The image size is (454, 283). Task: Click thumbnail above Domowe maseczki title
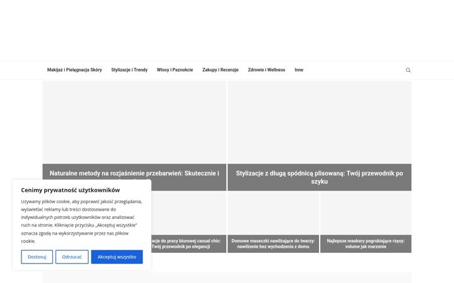pos(273,213)
